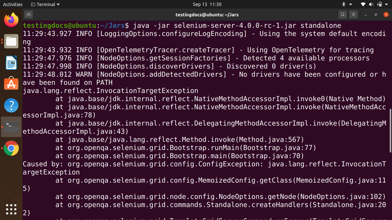
Task: Expand the Terminal app menu chevron
Action: coord(58,4)
